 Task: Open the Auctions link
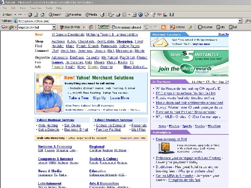pos(58,41)
